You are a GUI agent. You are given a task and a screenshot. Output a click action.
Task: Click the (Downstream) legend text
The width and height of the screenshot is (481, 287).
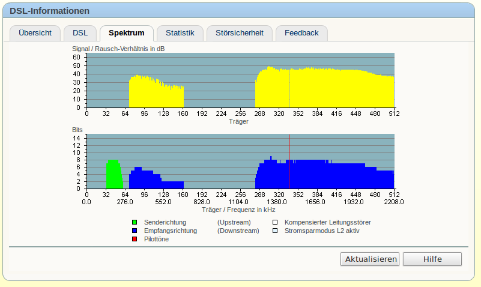coord(238,231)
